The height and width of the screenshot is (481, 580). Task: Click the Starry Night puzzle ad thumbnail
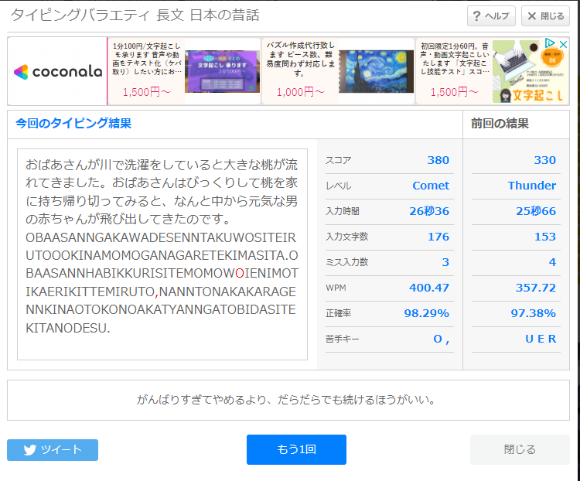pyautogui.click(x=376, y=71)
